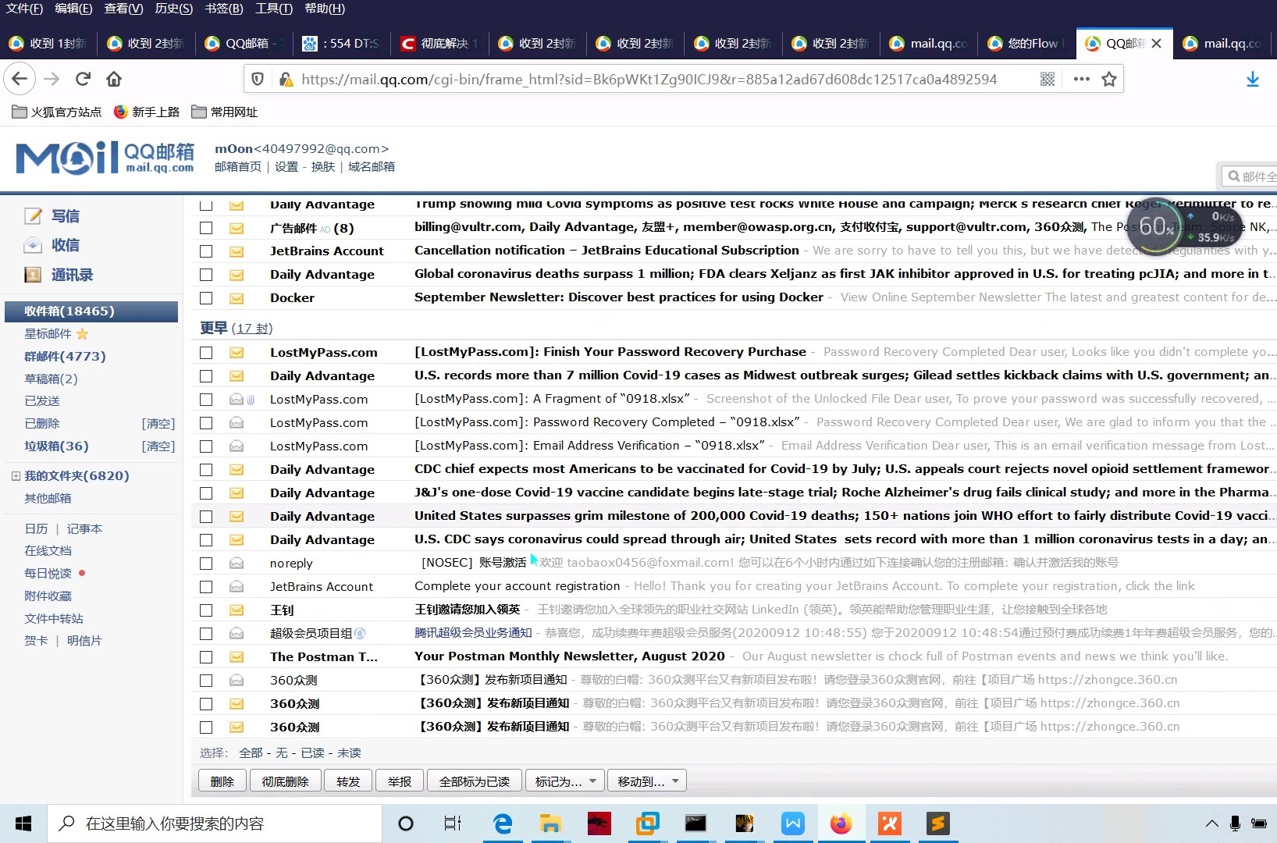Reload the page with the refresh icon
This screenshot has height=843, width=1277.
pos(83,79)
